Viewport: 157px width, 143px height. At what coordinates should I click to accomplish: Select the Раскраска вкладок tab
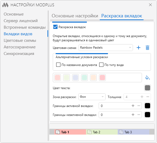tap(122, 16)
